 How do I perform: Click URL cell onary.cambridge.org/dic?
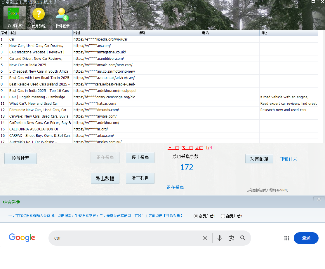[104, 97]
